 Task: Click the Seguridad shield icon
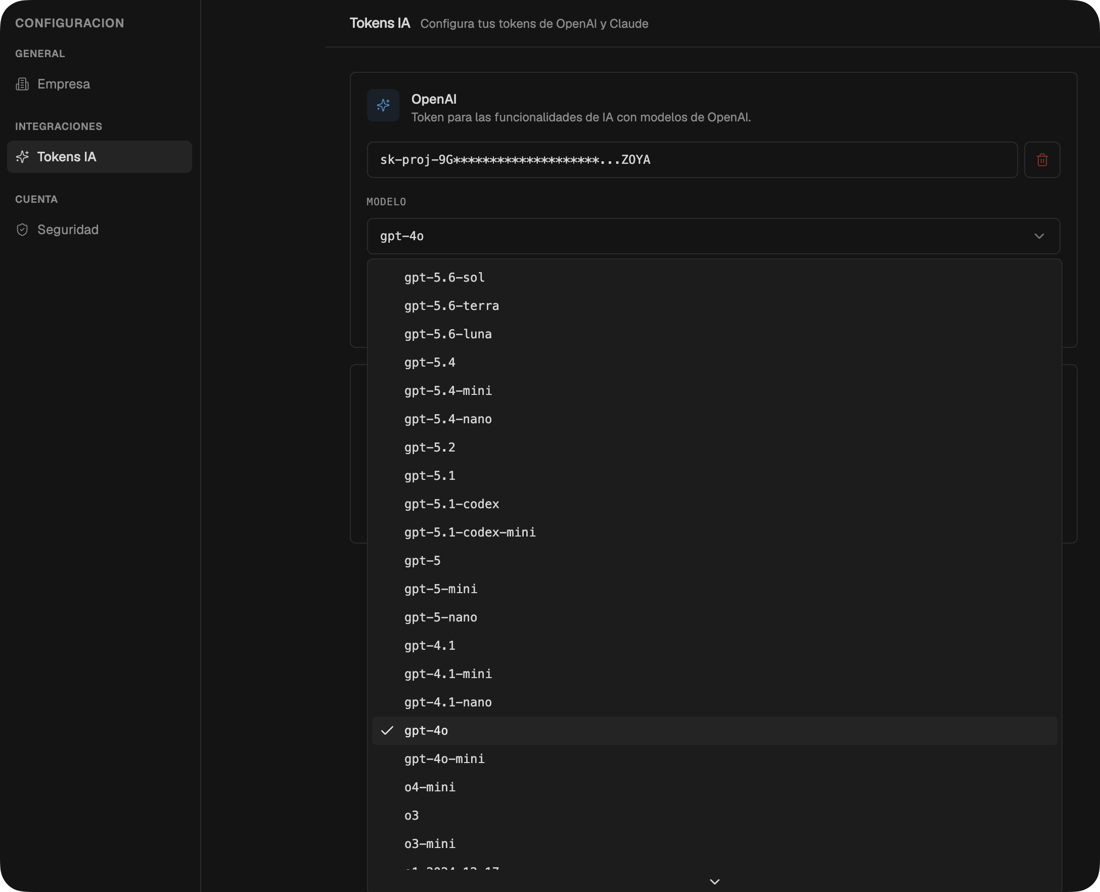tap(22, 230)
